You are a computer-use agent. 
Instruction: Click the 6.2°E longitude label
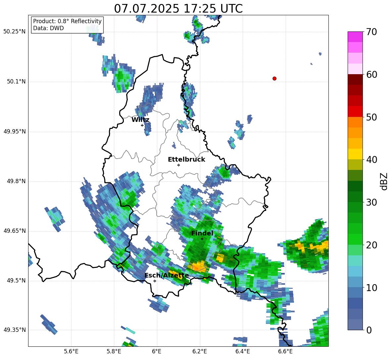[200, 351]
